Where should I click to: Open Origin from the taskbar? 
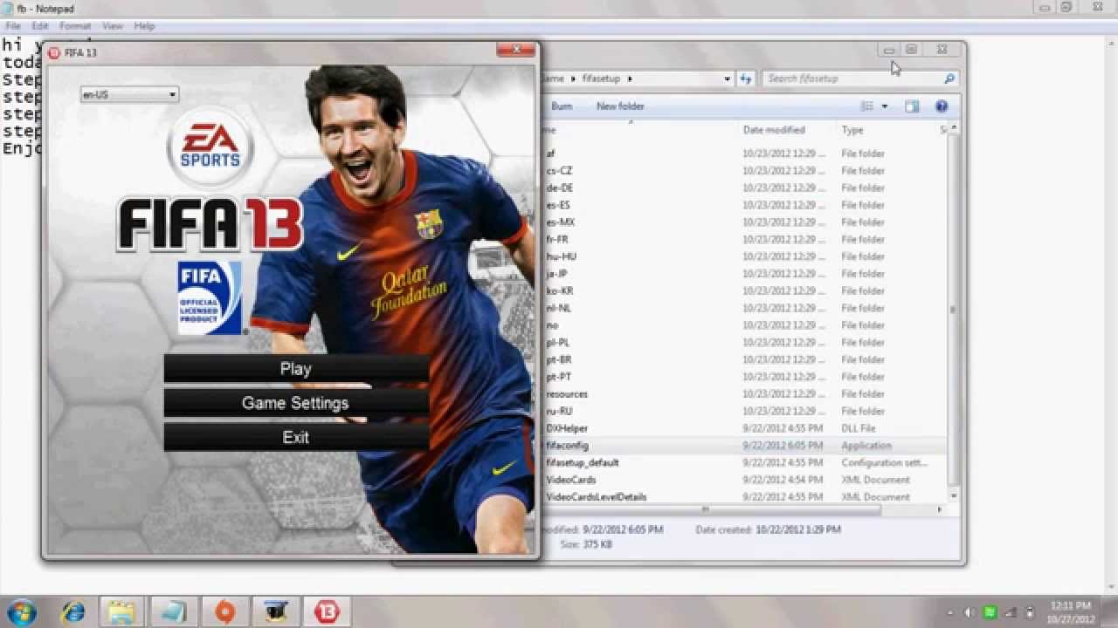224,611
